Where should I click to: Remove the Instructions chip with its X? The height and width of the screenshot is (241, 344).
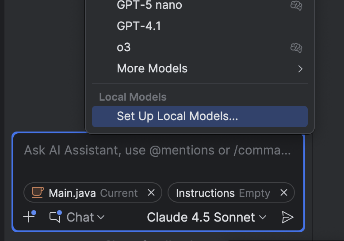click(x=284, y=193)
